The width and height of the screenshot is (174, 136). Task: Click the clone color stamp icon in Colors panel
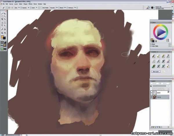point(156,41)
